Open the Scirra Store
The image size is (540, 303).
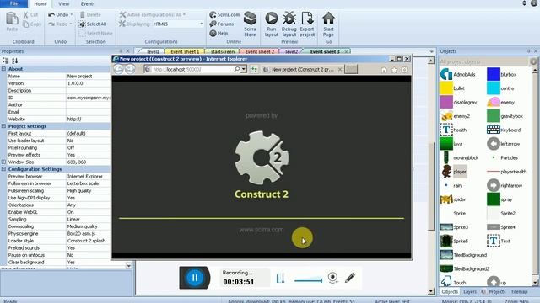coord(250,24)
